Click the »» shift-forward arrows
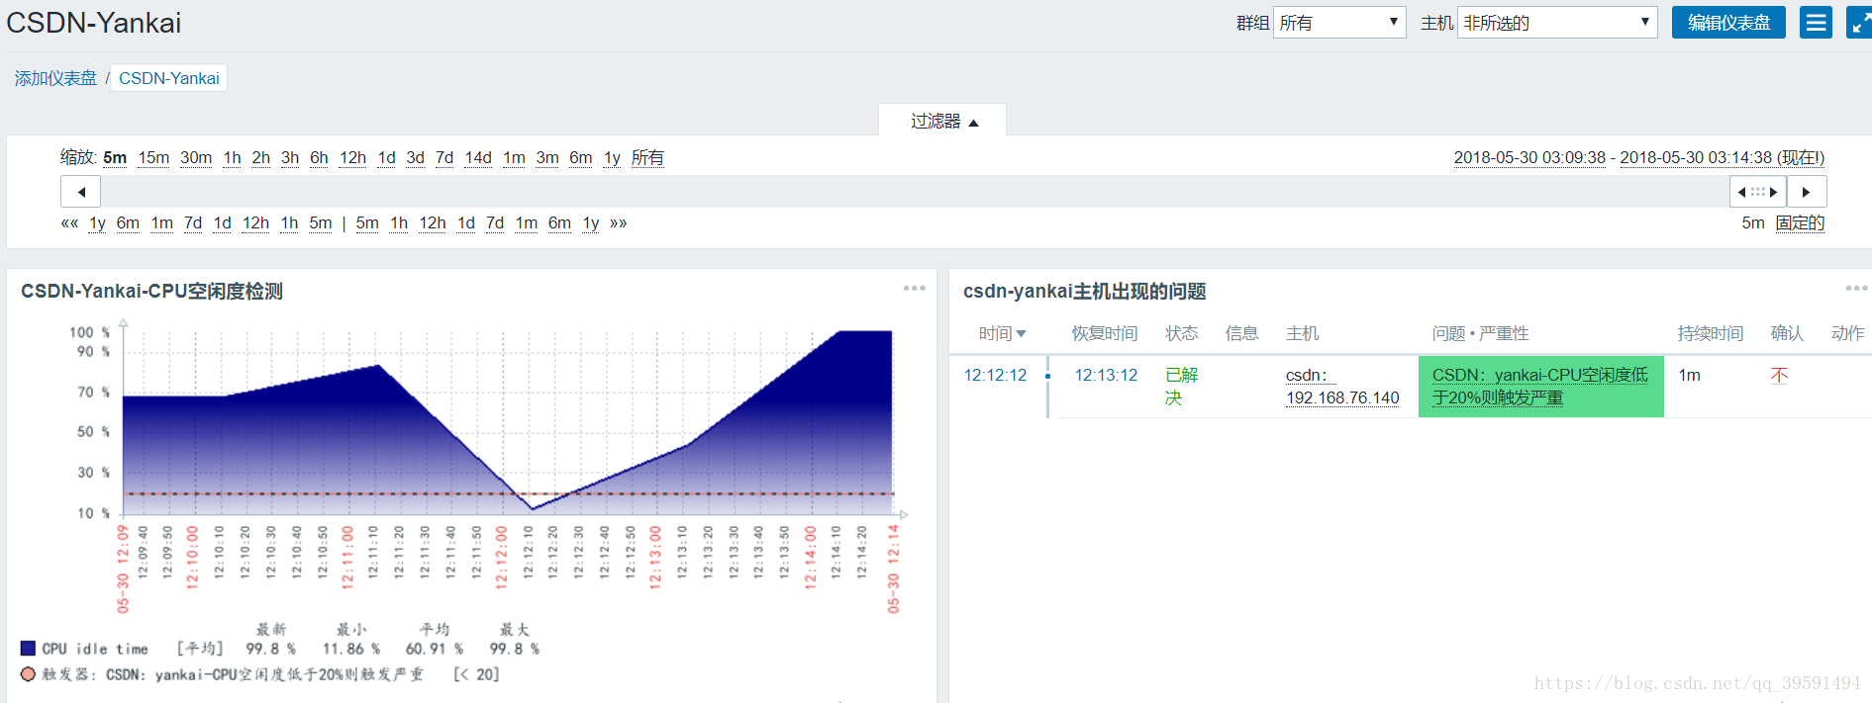 pyautogui.click(x=619, y=223)
